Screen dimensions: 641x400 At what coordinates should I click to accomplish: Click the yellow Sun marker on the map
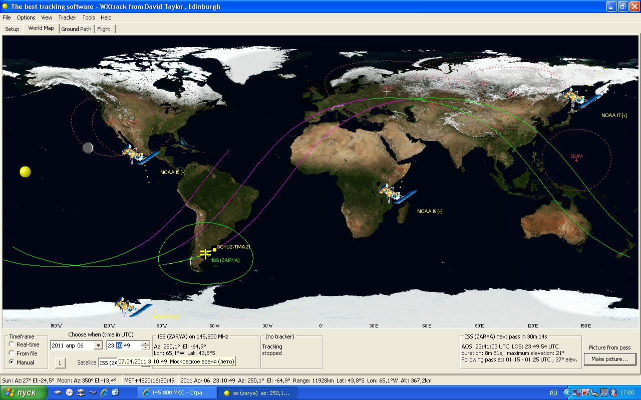point(25,171)
